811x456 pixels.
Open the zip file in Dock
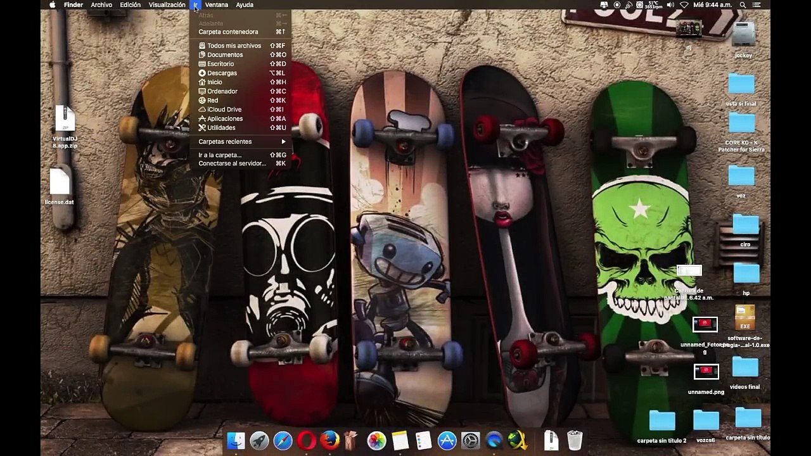[551, 440]
